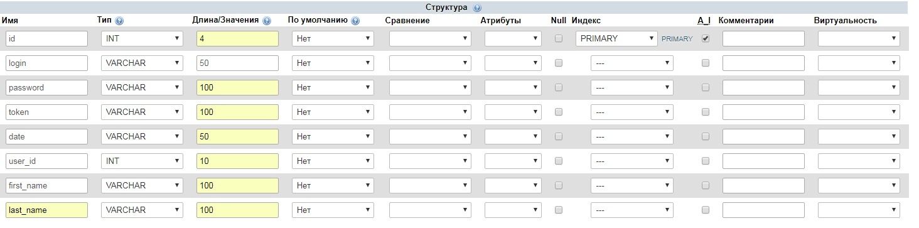919x228 pixels.
Task: Tick the A_I checkbox for user_id row
Action: 706,161
